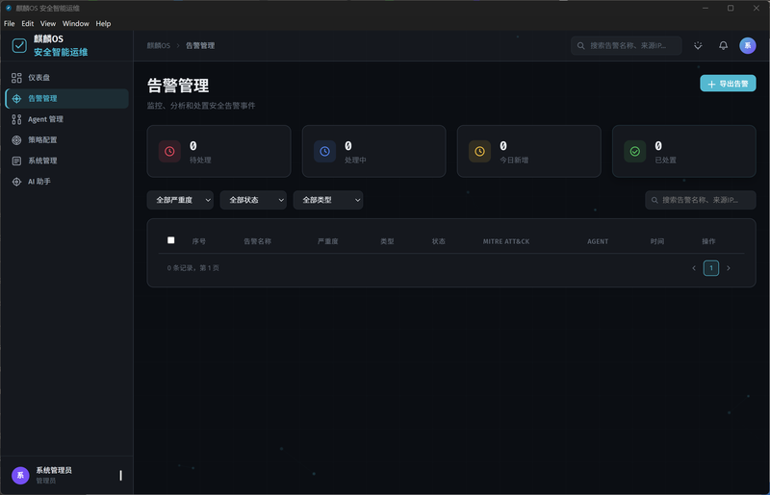Open the Window menu
Viewport: 770px width, 495px height.
76,23
